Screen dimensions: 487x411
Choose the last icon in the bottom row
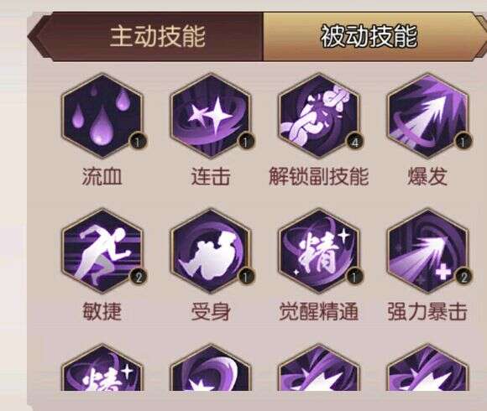427,367
